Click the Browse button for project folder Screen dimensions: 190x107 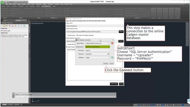[121, 32]
